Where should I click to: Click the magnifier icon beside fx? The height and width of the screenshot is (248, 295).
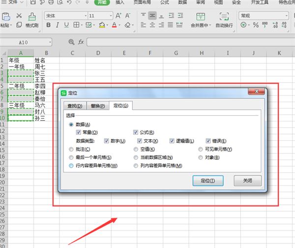click(71, 42)
